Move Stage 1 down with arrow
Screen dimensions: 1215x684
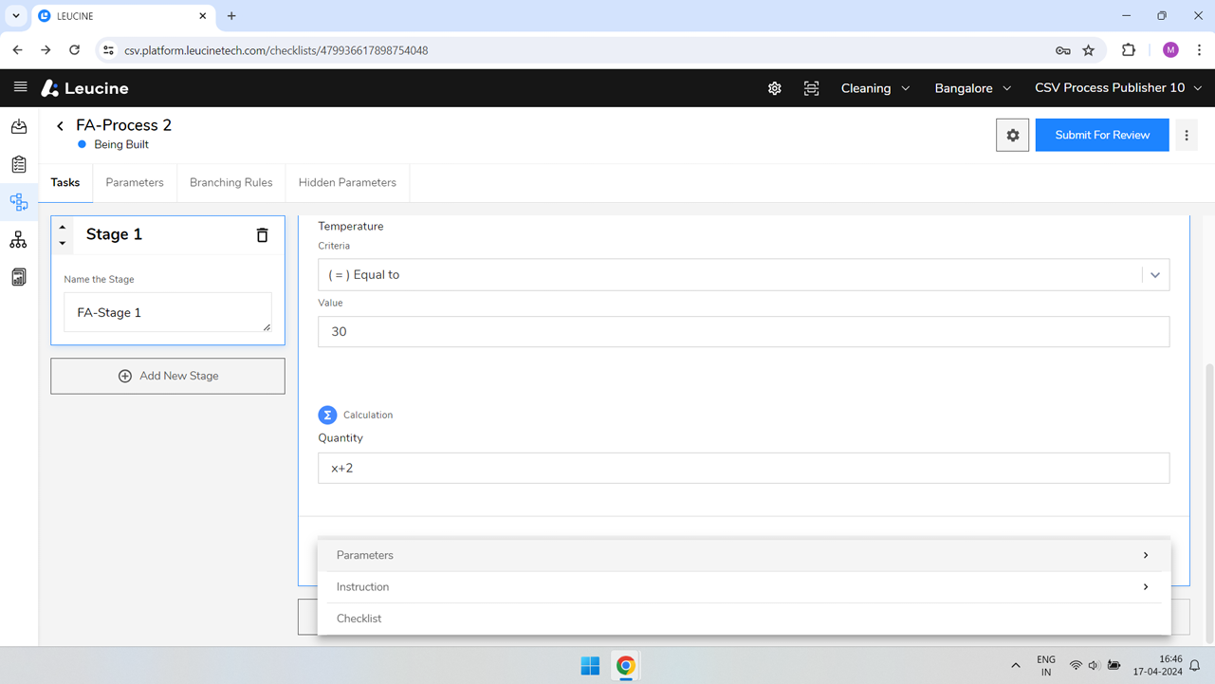point(63,243)
